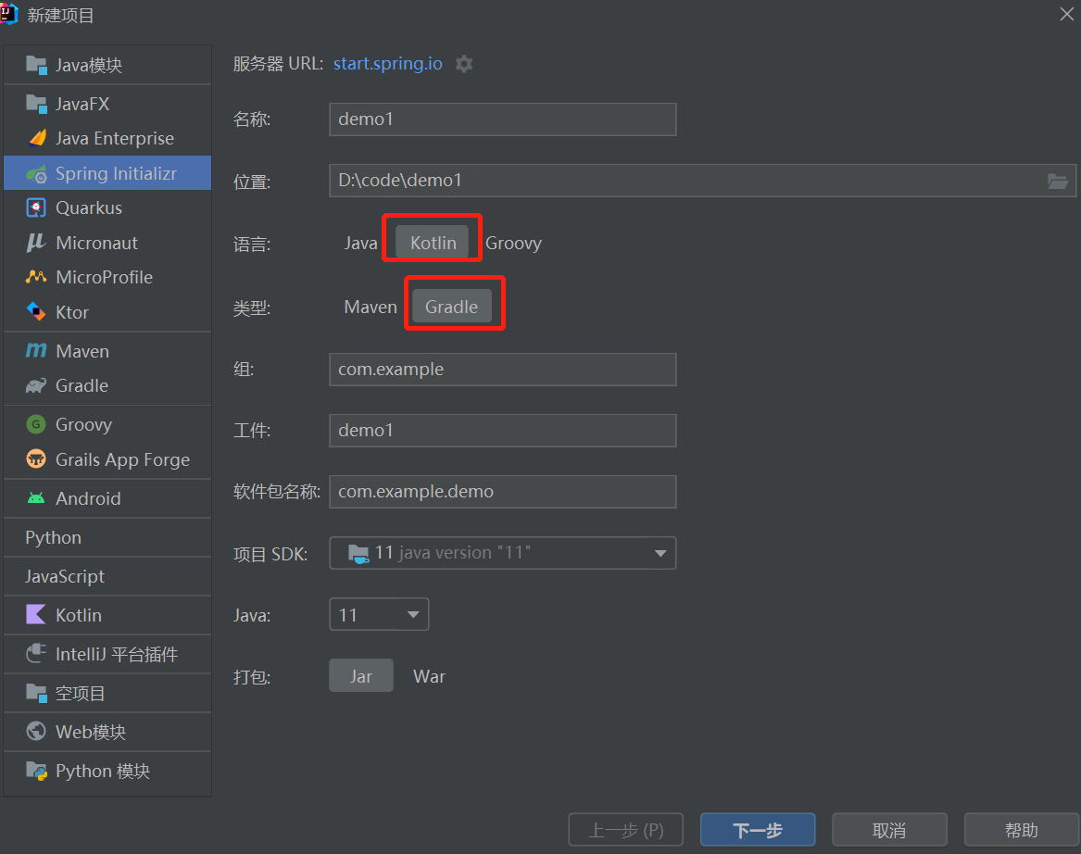Choose Java as the language
The width and height of the screenshot is (1081, 854).
[360, 243]
